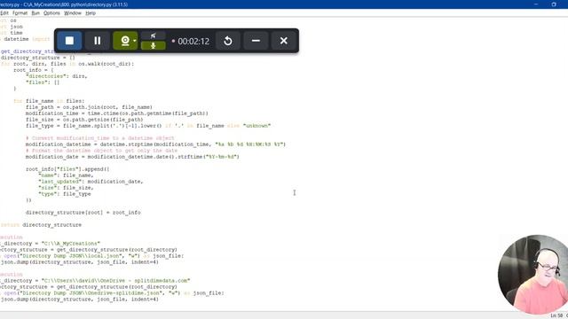Click the webcam preview thumbnail
Viewport: 568px width, 319px height.
pos(532,274)
